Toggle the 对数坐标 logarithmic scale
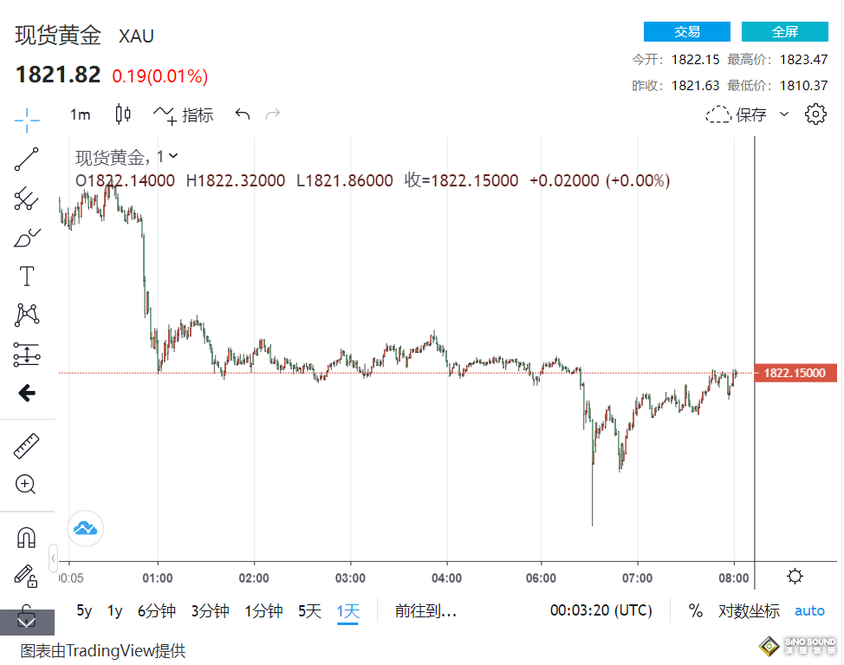The image size is (844, 665). click(749, 610)
